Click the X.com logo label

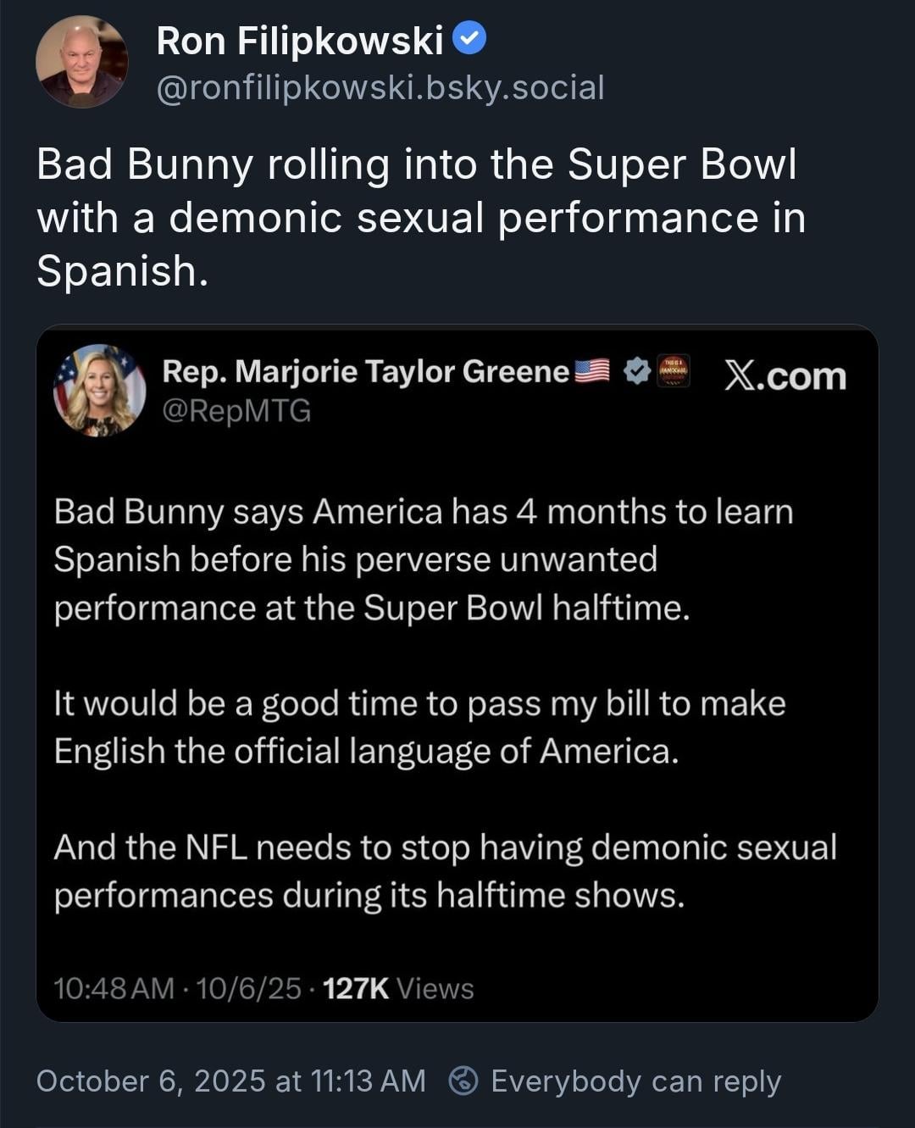785,376
